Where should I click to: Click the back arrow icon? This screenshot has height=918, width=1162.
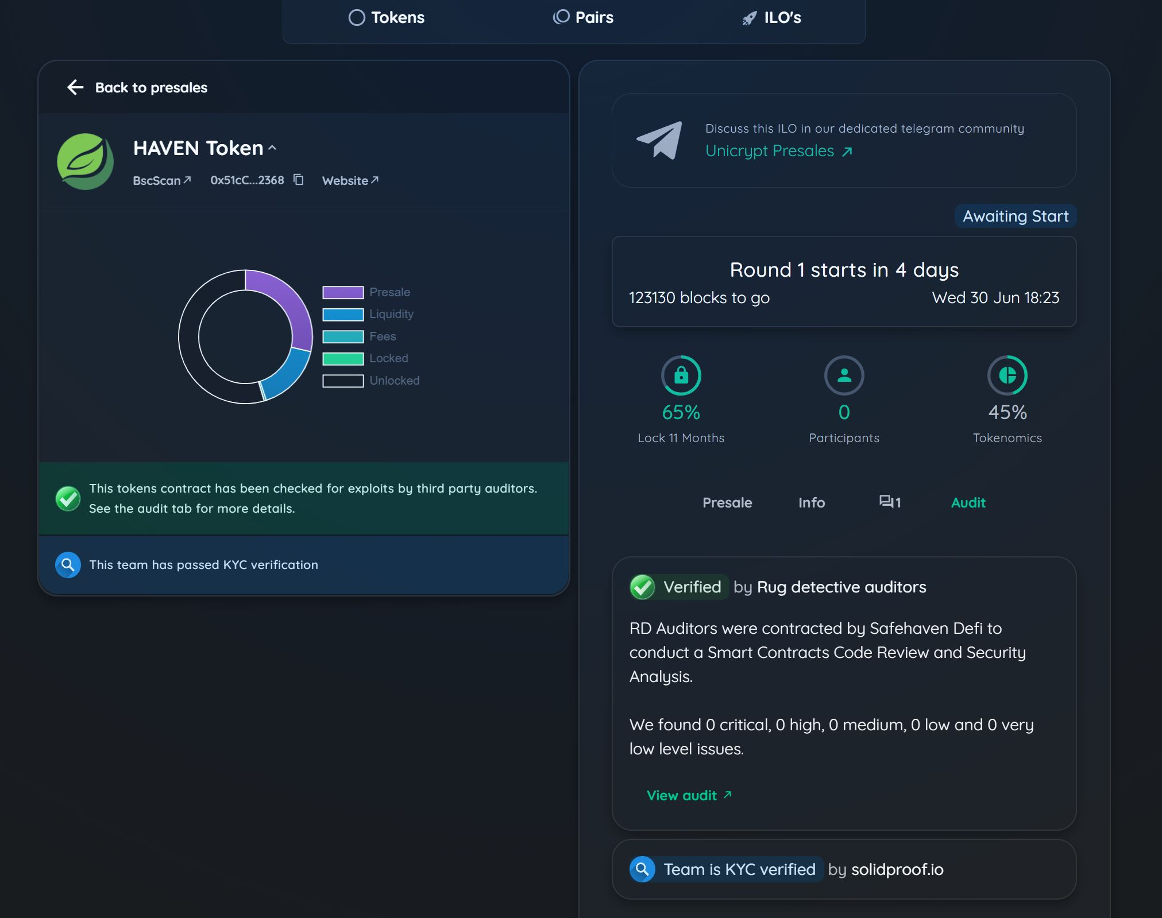point(75,87)
